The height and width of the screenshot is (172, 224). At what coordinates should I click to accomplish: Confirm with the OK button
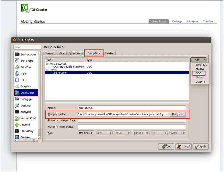[x=166, y=147]
